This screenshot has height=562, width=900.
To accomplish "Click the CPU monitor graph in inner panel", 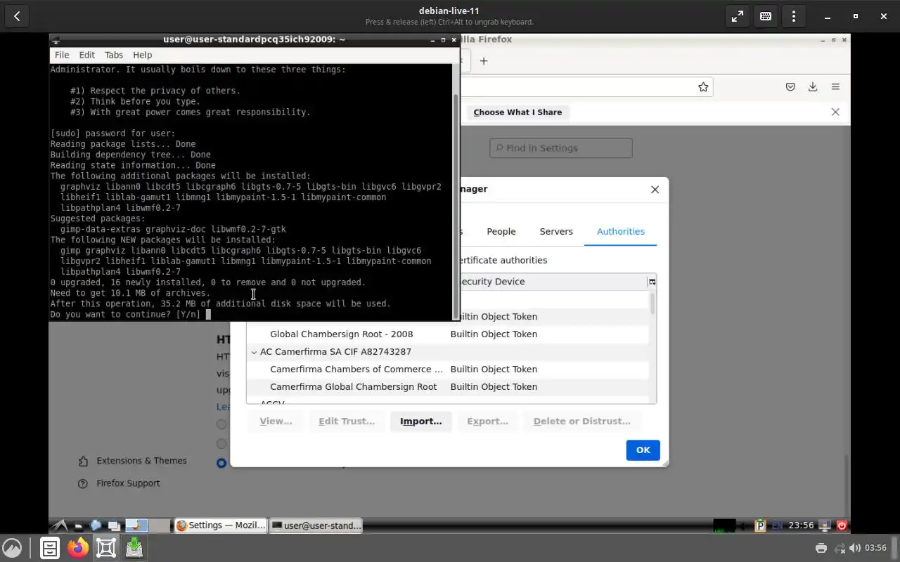I will click(724, 525).
